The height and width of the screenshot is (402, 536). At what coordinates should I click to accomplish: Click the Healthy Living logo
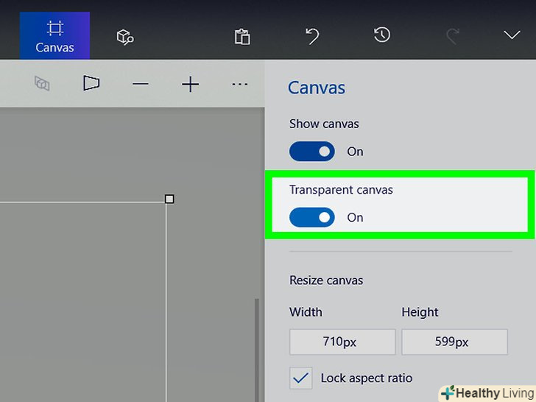[487, 392]
